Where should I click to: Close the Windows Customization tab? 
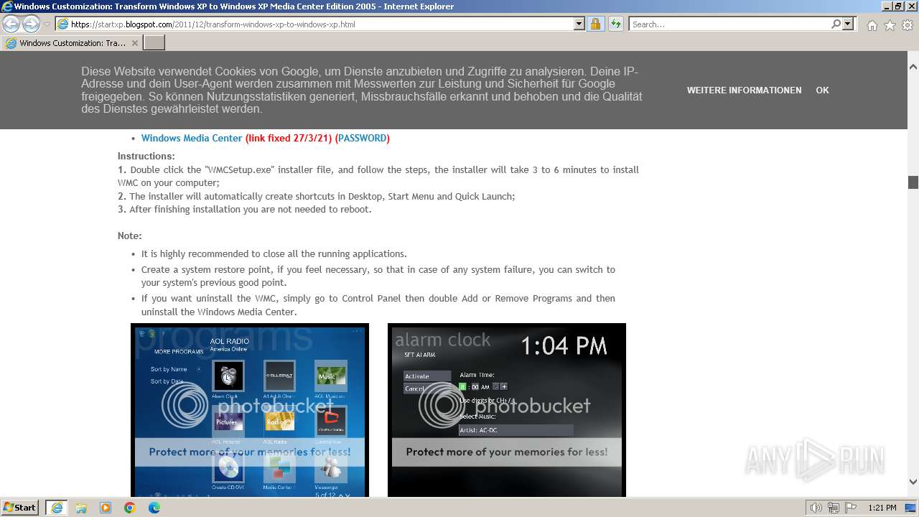134,43
